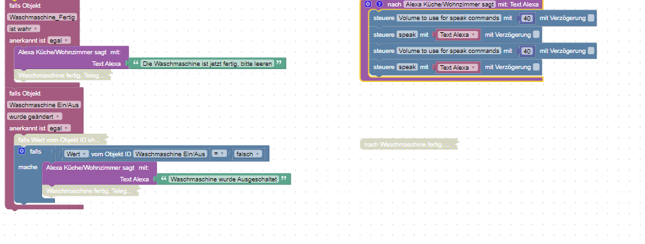Click closing quote icon after 'Ausgeschaltet' text
The image size is (645, 244).
point(284,179)
